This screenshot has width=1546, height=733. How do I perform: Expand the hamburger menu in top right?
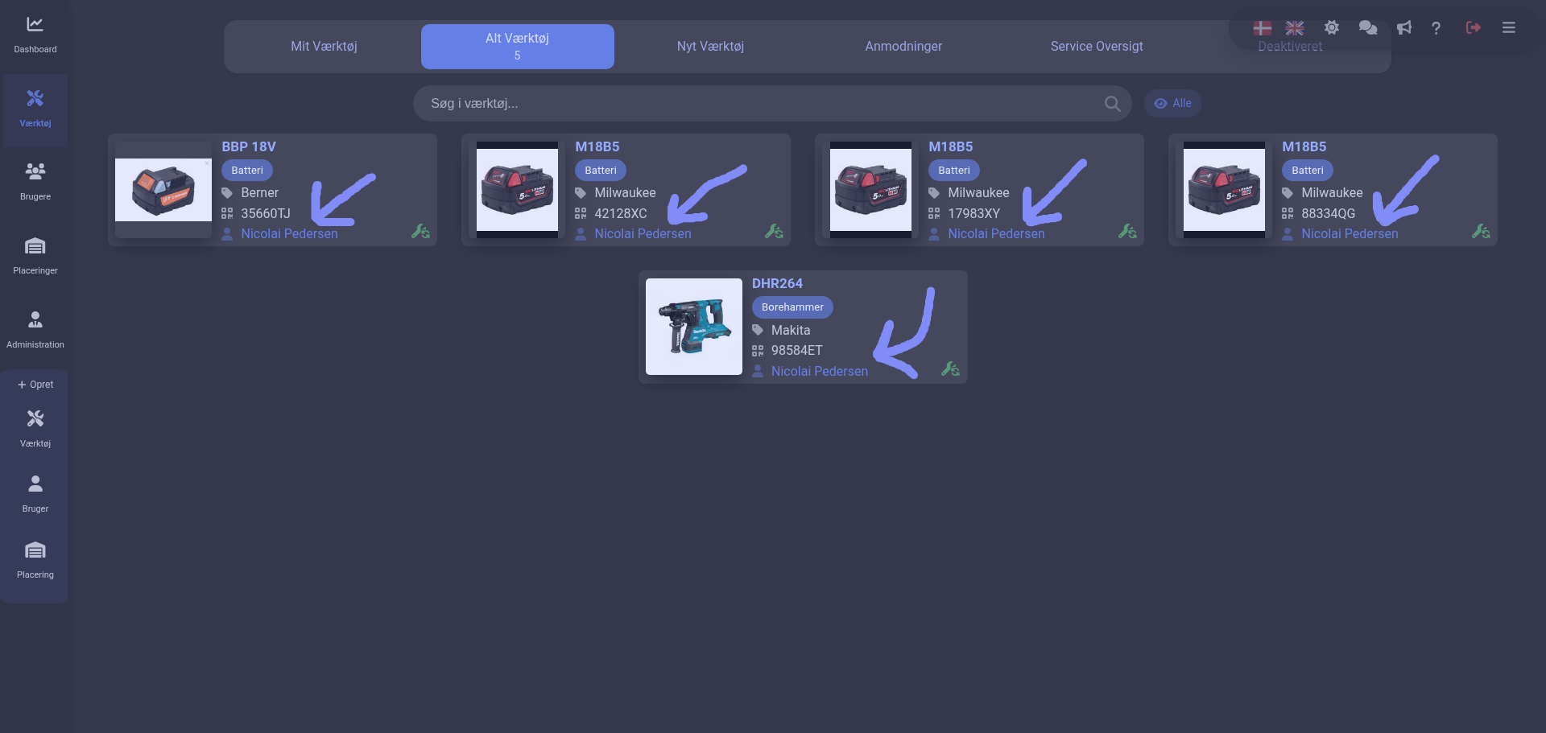(1508, 28)
